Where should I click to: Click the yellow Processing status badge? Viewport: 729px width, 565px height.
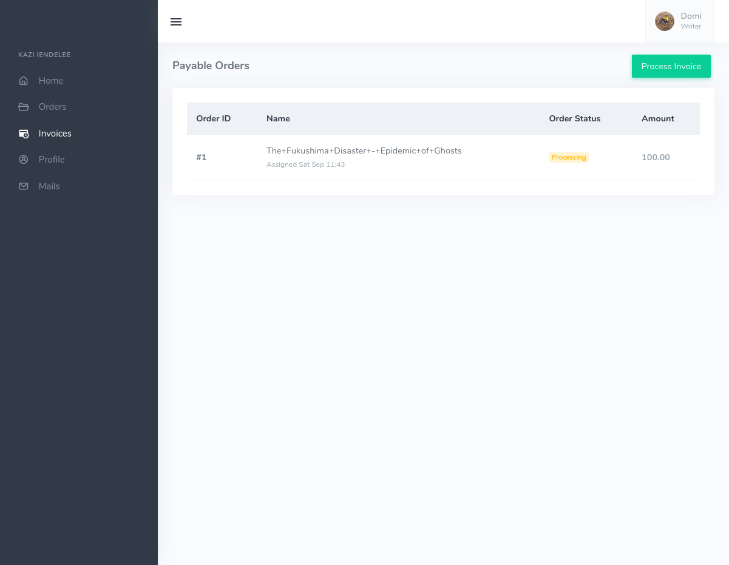pyautogui.click(x=569, y=157)
